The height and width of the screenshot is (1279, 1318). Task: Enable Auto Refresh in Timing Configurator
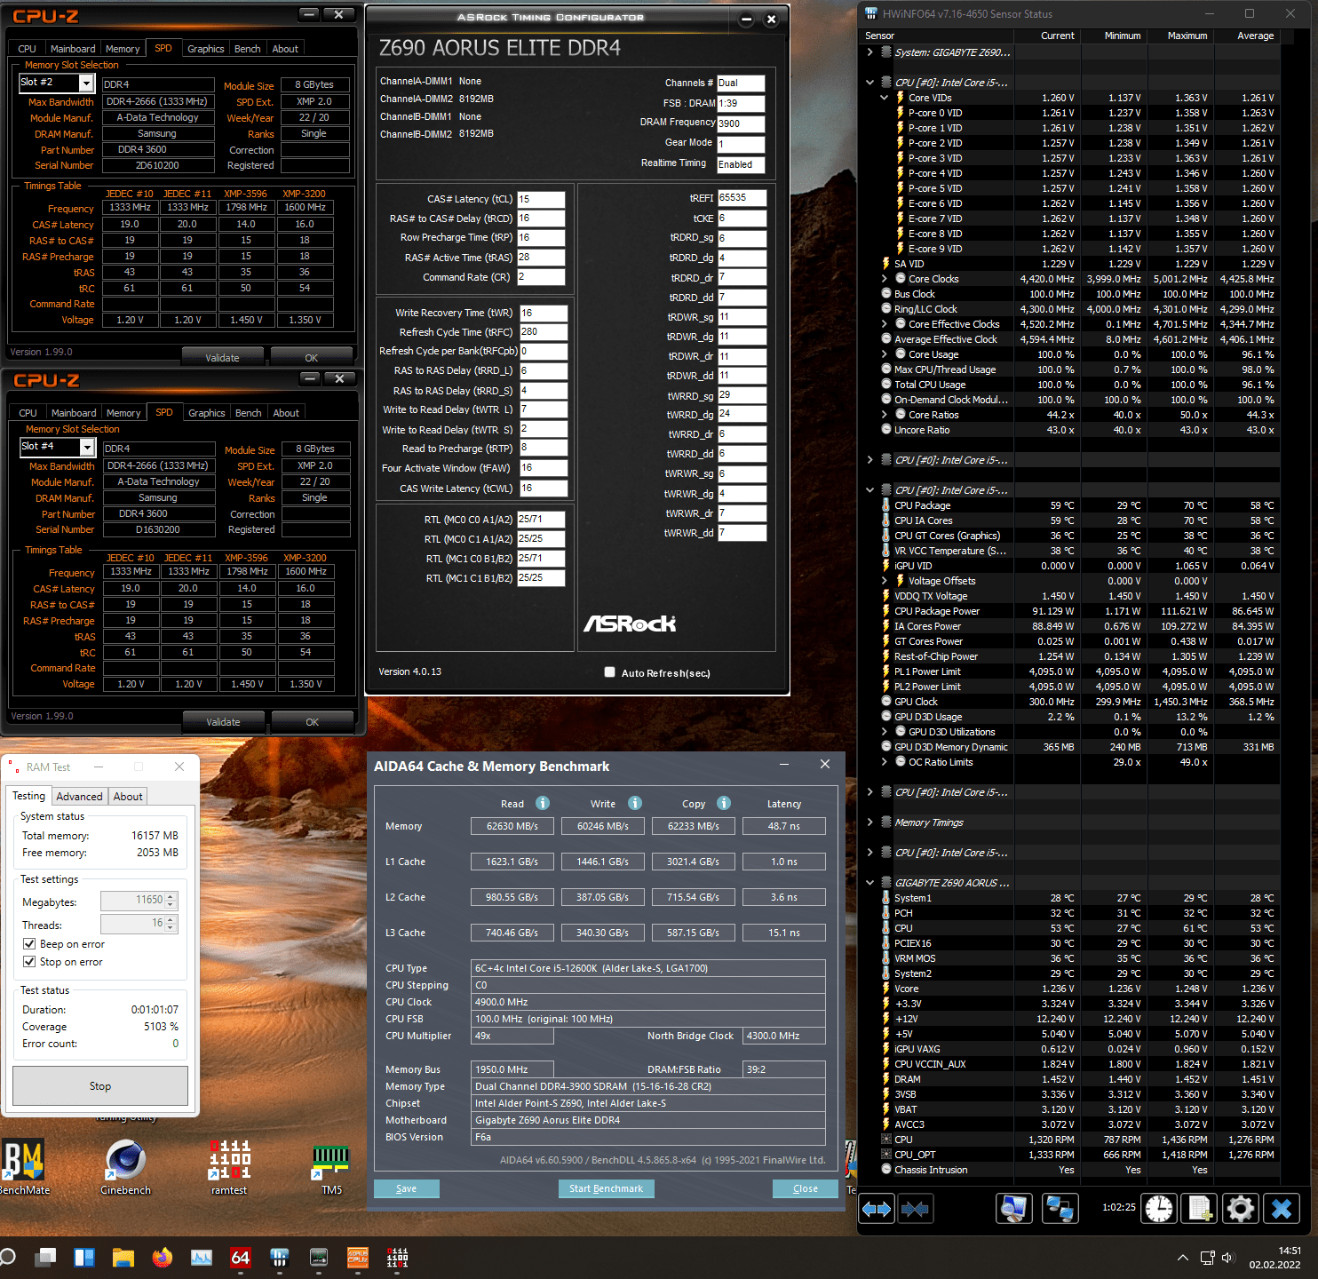pyautogui.click(x=609, y=672)
